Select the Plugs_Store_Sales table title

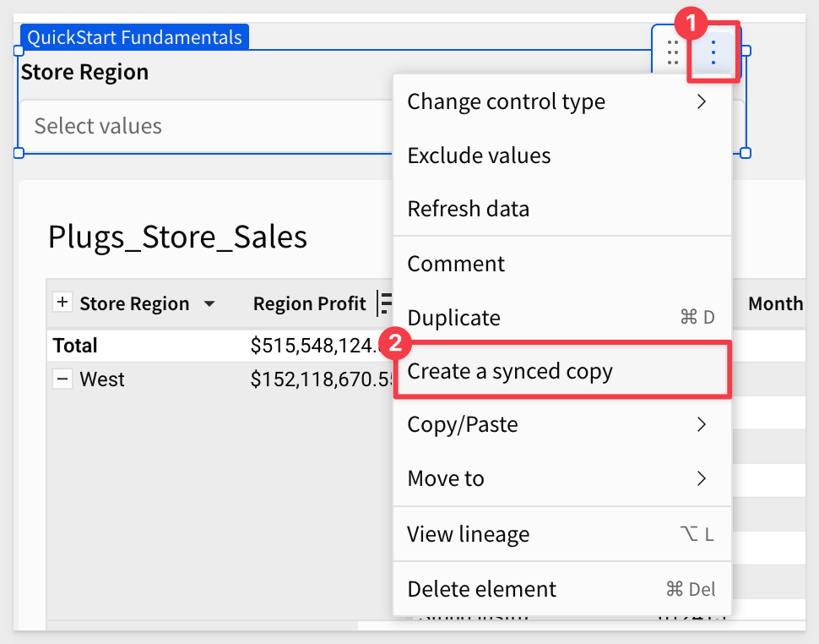coord(177,237)
